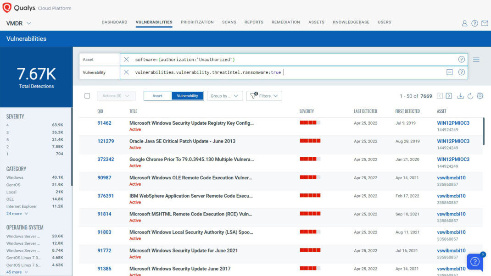This screenshot has width=491, height=276.
Task: Switch to Vulnerability view toggle
Action: (x=187, y=96)
